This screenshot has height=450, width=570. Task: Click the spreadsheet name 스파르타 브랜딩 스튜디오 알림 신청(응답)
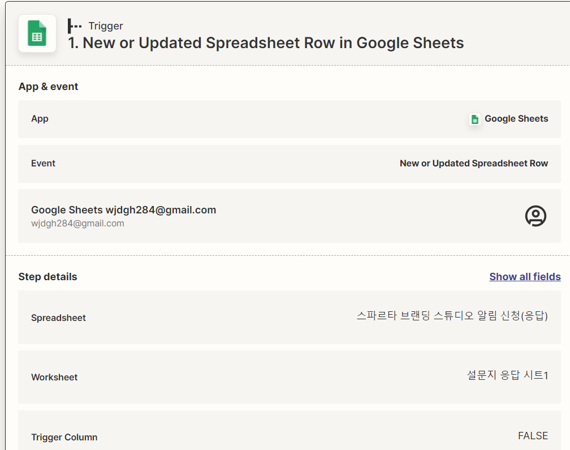[x=452, y=315]
